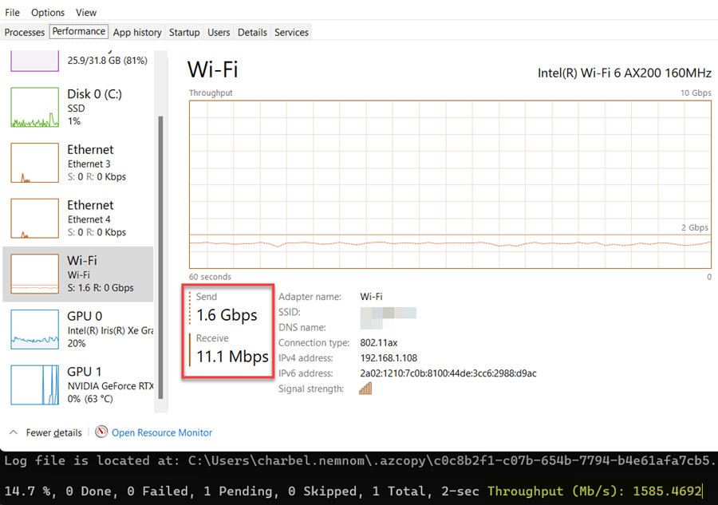Click the S: 1.6 R: 0 Gbps text
Viewport: 718px width, 505px height.
point(101,288)
